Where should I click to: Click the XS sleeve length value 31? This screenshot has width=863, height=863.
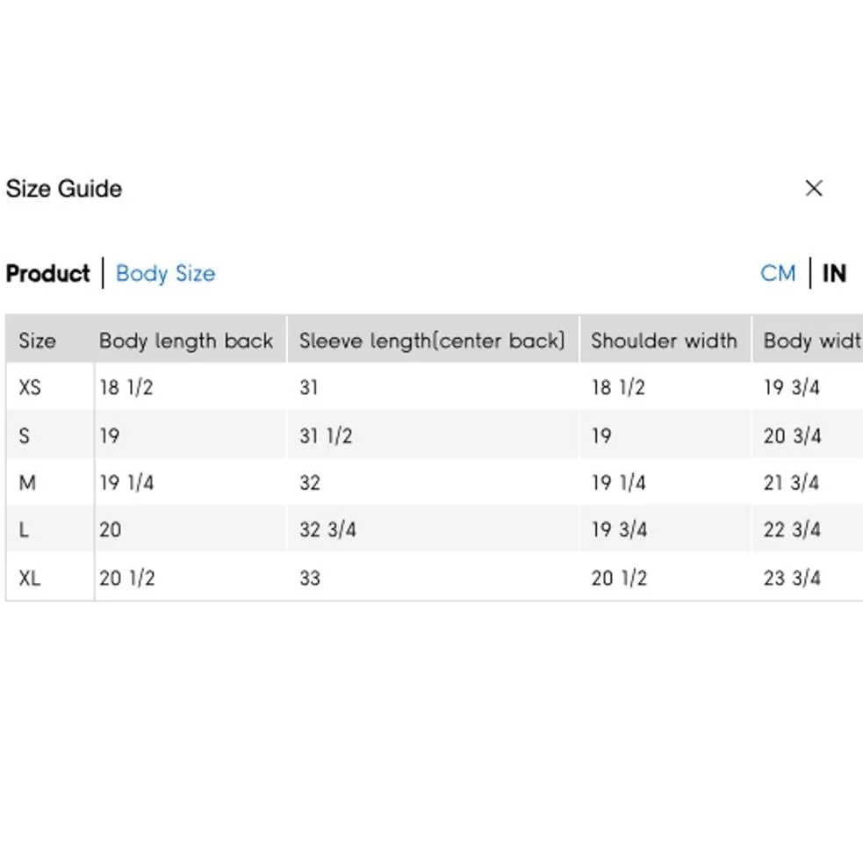coord(309,387)
